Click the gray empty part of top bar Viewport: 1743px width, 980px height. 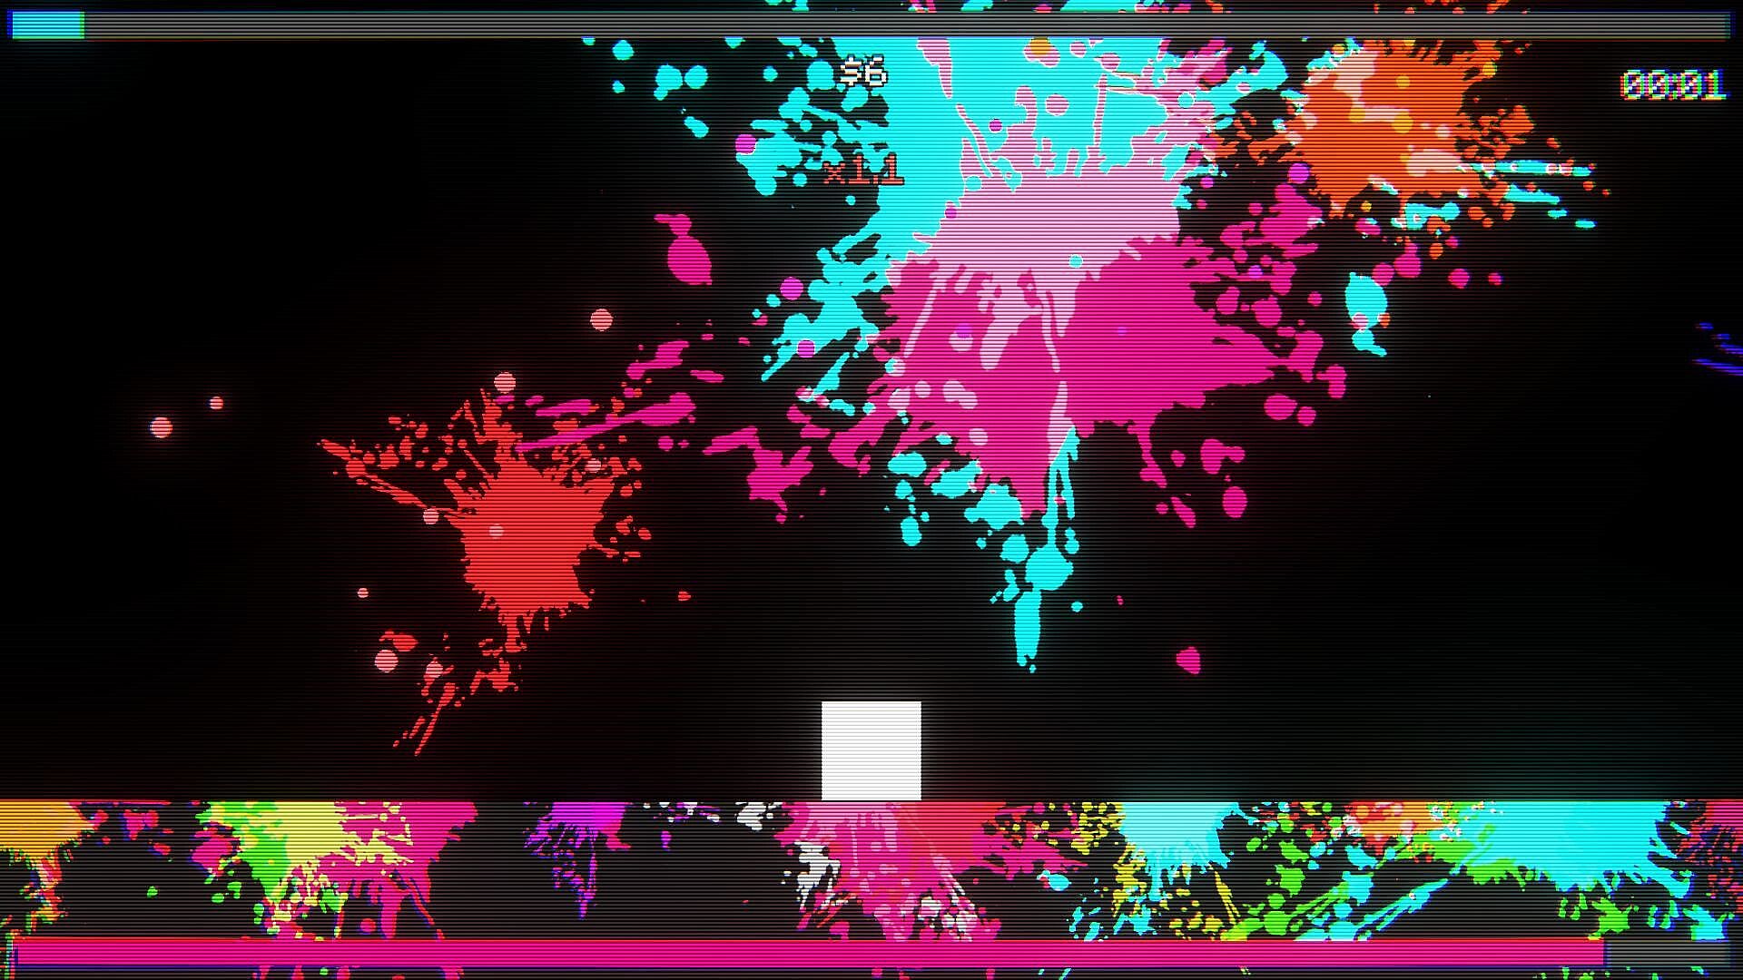point(908,25)
